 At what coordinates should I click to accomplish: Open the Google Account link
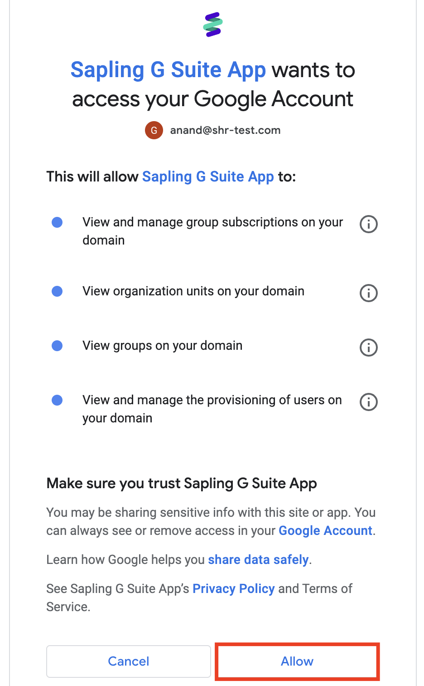pyautogui.click(x=325, y=530)
